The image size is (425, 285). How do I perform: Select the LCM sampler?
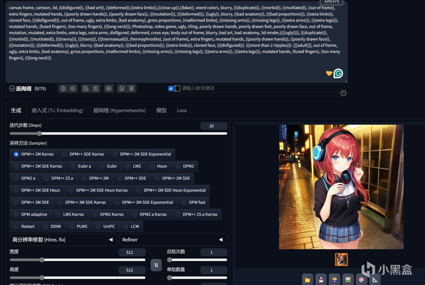[x=131, y=226]
